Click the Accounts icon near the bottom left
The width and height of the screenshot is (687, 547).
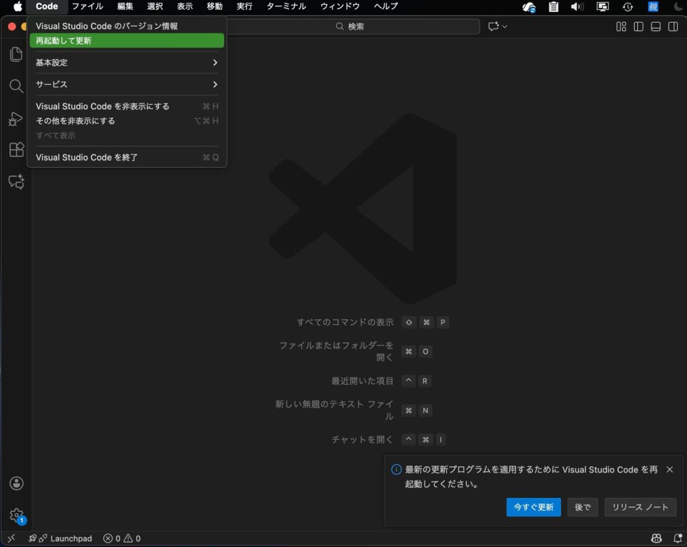pos(16,483)
